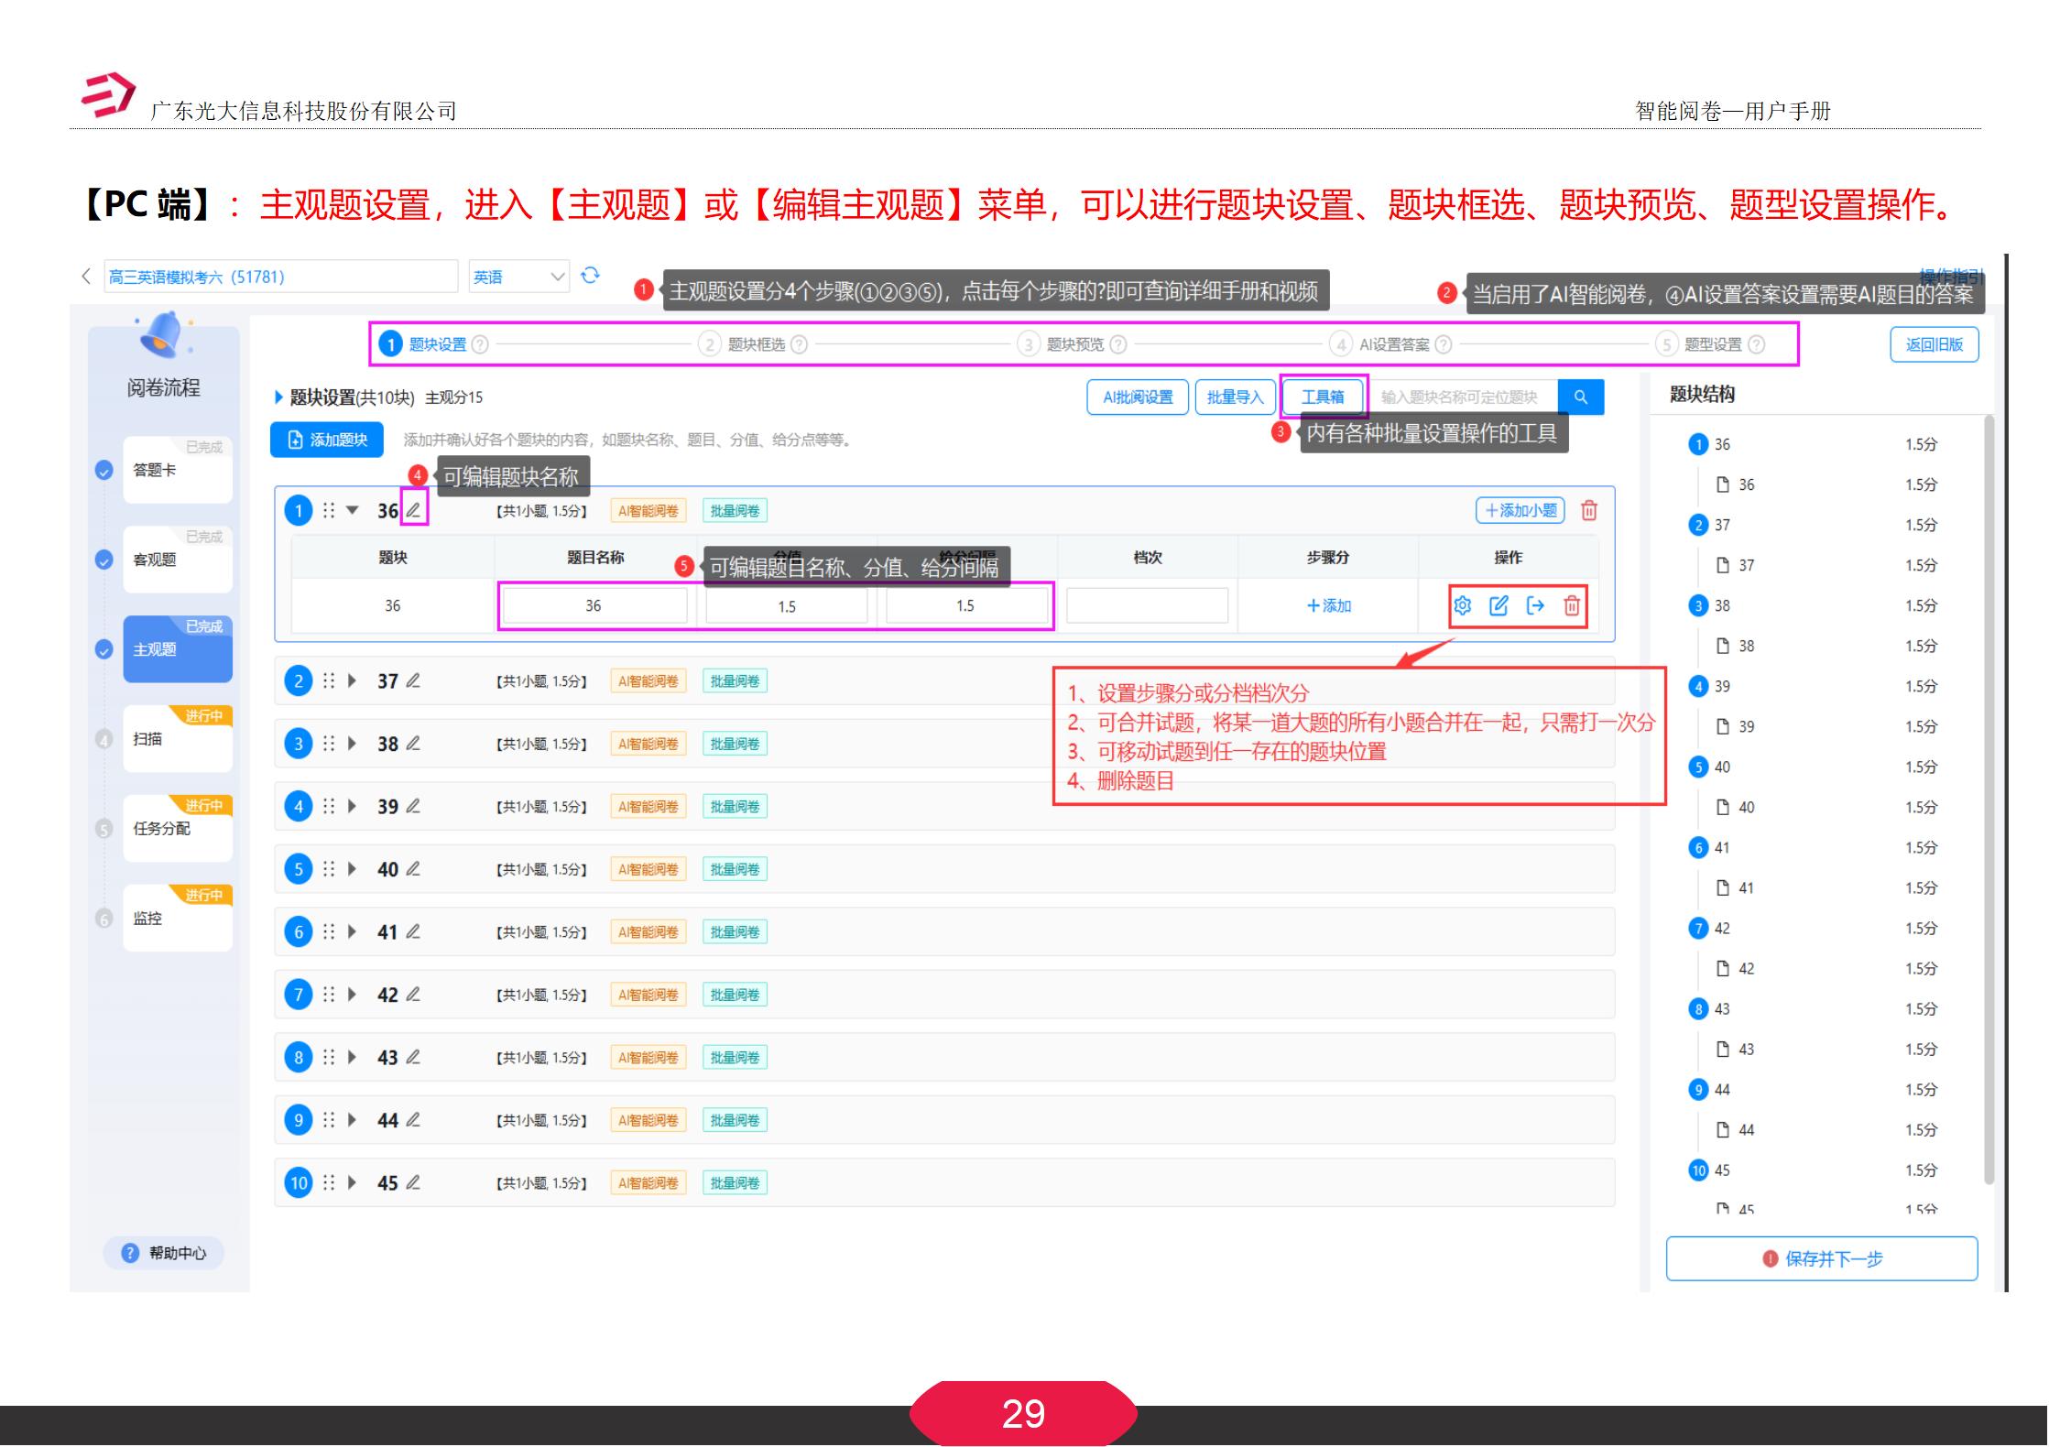Toggle AI智能阅卷 tag on block 38
The height and width of the screenshot is (1447, 2049).
(648, 743)
